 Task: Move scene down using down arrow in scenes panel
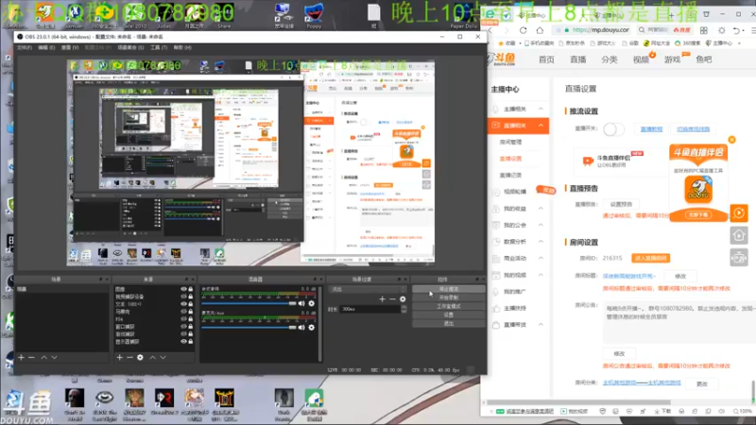(54, 358)
